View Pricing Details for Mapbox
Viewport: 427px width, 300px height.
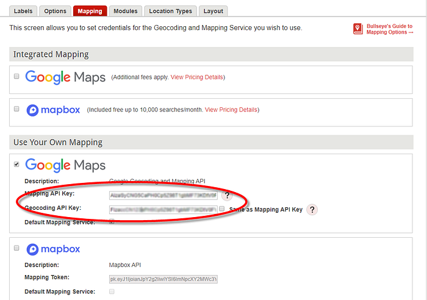[x=231, y=110]
